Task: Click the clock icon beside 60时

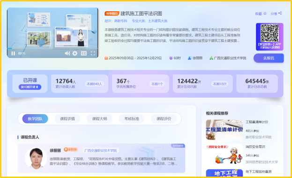Action: pyautogui.click(x=171, y=58)
